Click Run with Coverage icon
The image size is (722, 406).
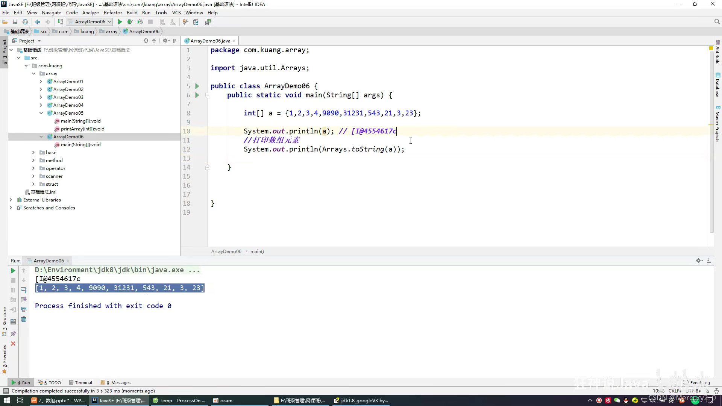tap(140, 22)
